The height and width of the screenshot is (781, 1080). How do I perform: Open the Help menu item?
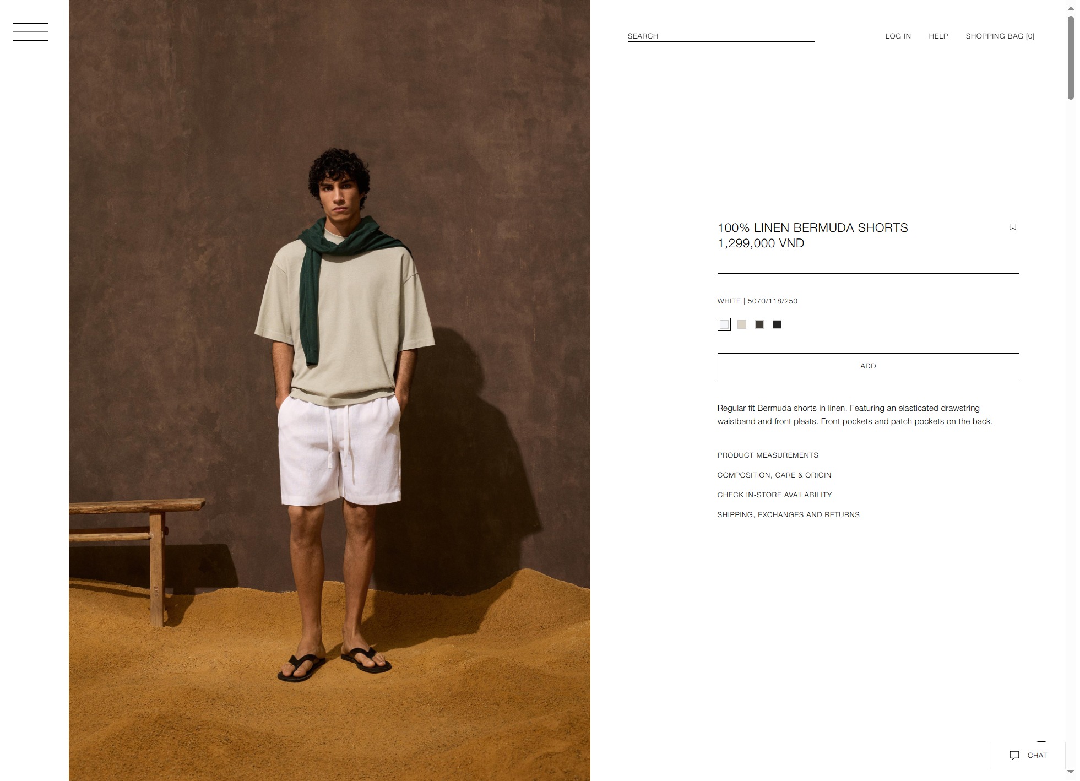pyautogui.click(x=938, y=36)
